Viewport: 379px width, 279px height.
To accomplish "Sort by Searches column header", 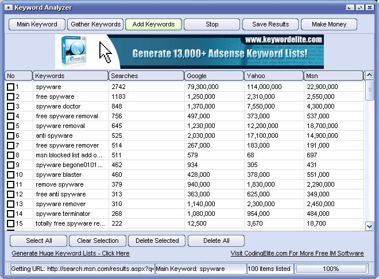I will coord(146,76).
